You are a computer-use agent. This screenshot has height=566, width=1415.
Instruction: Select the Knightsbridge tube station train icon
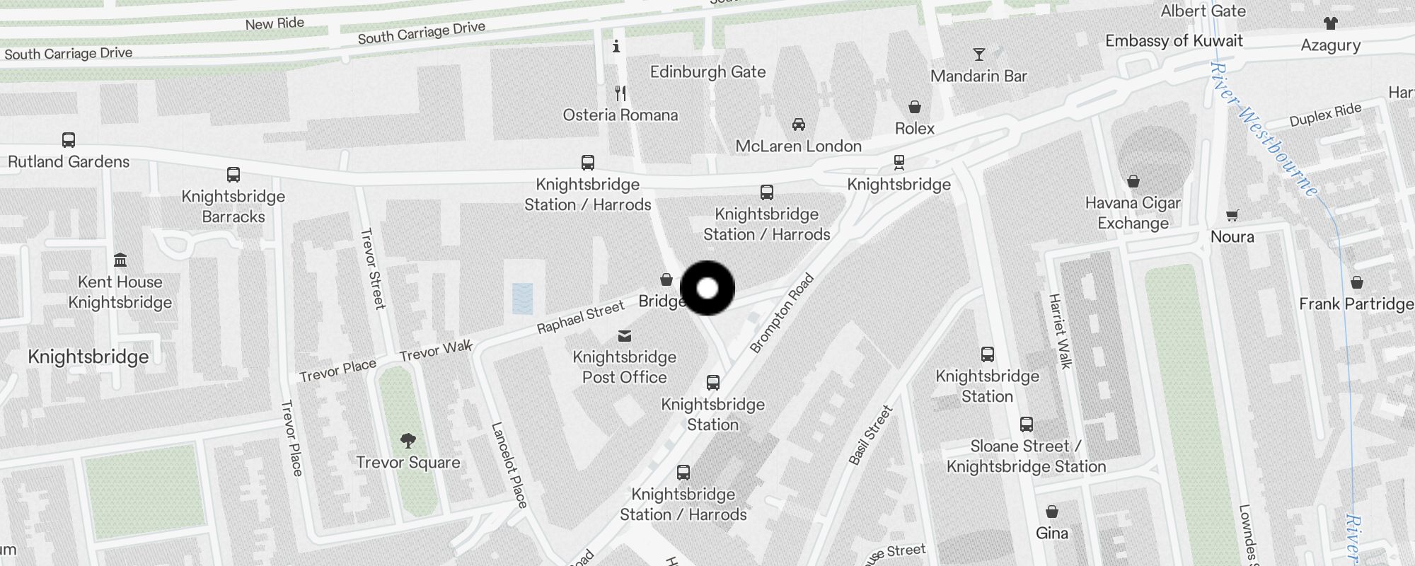coord(899,163)
